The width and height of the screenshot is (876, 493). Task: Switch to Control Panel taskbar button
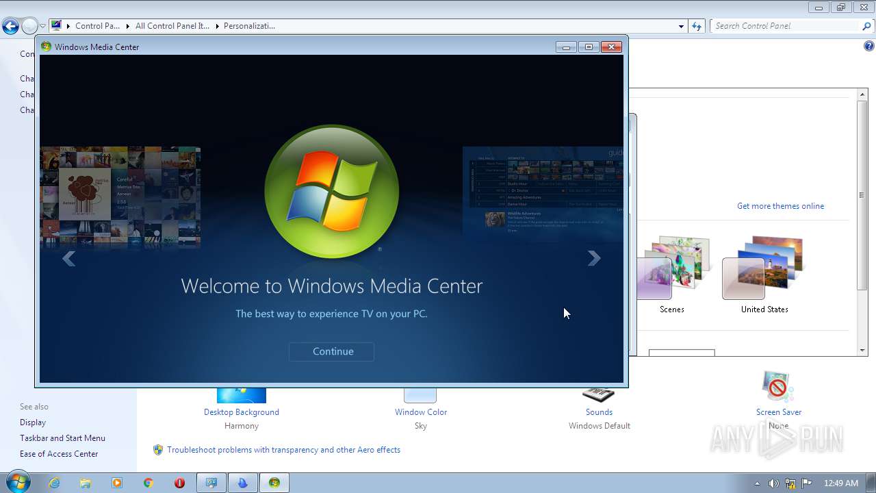click(211, 483)
